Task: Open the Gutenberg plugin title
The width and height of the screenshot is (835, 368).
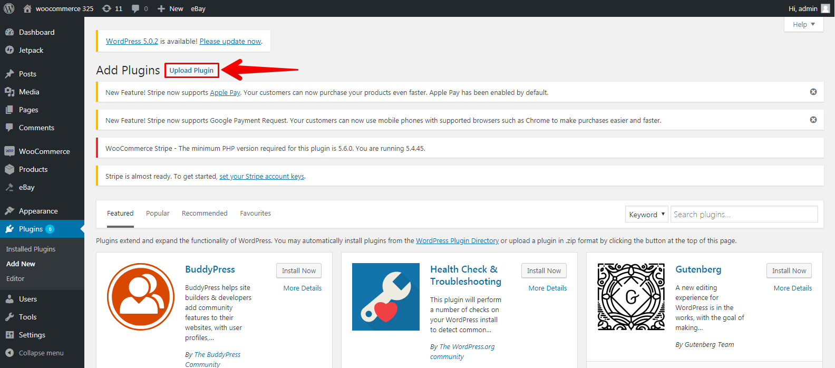Action: [x=698, y=269]
